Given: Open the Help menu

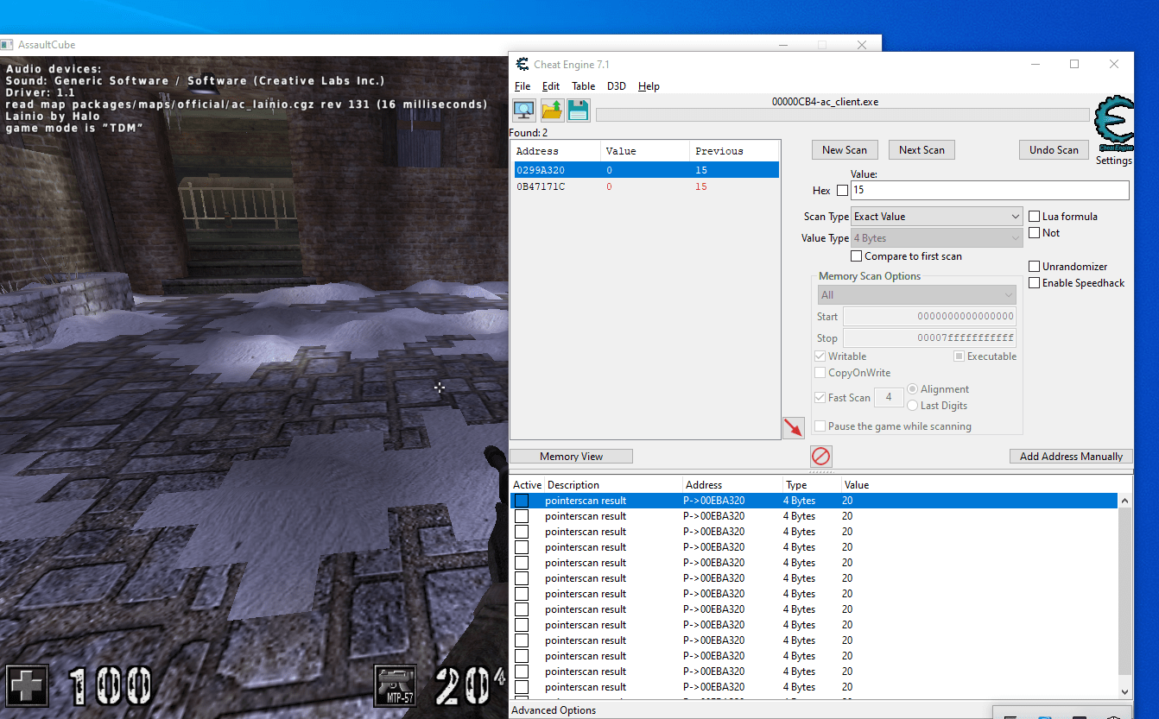Looking at the screenshot, I should click(649, 86).
